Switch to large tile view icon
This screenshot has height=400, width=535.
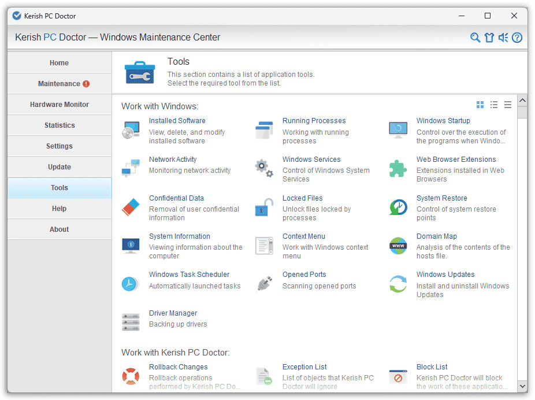[x=480, y=105]
